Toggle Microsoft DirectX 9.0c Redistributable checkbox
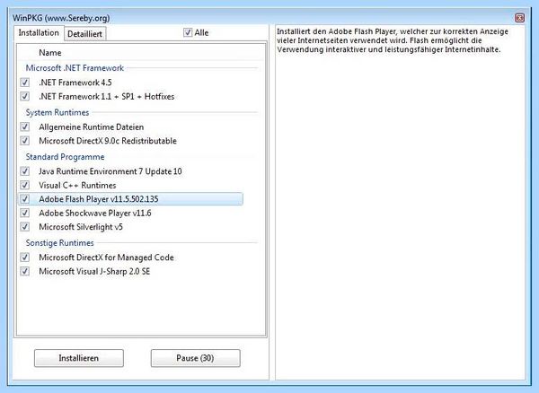The width and height of the screenshot is (539, 393). (25, 140)
